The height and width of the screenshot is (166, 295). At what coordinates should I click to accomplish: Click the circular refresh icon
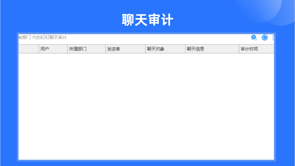265,38
